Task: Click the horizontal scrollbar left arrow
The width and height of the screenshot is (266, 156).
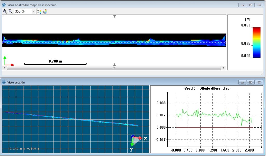Action: [x=4, y=68]
